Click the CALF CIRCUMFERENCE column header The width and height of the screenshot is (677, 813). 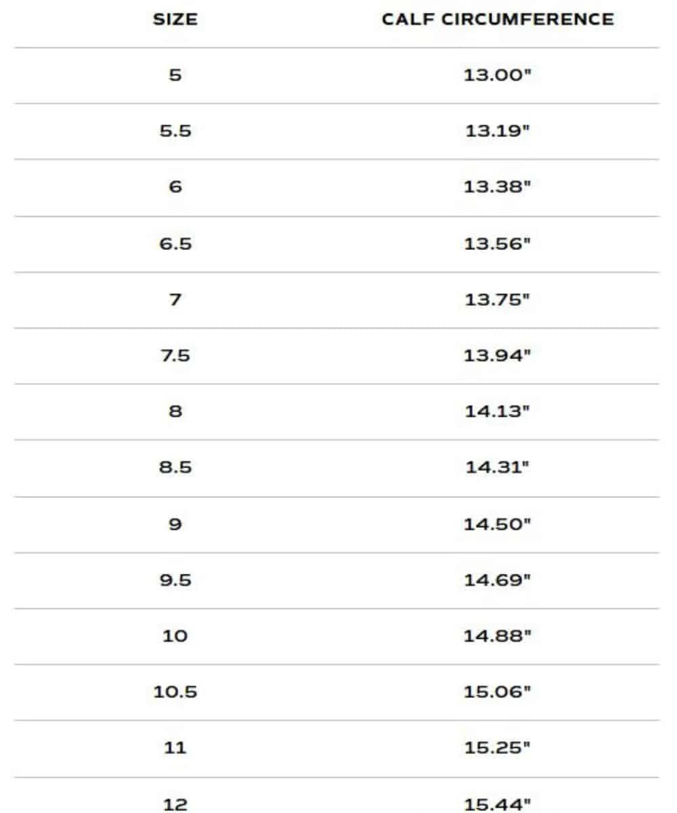[498, 20]
